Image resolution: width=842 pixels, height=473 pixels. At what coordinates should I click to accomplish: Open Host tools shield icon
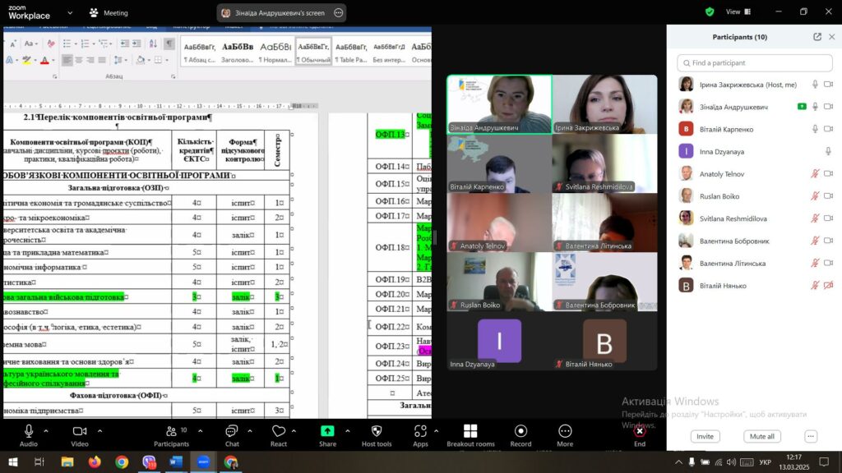coord(377,431)
